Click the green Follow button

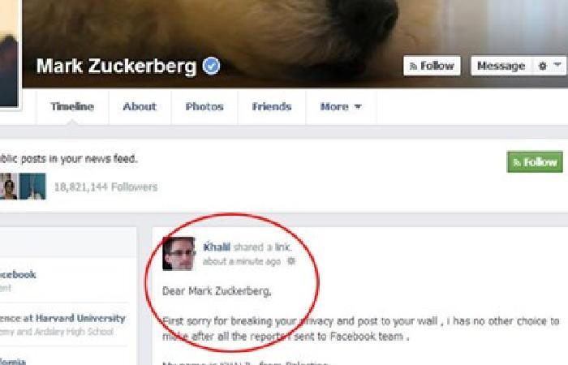[x=535, y=162]
